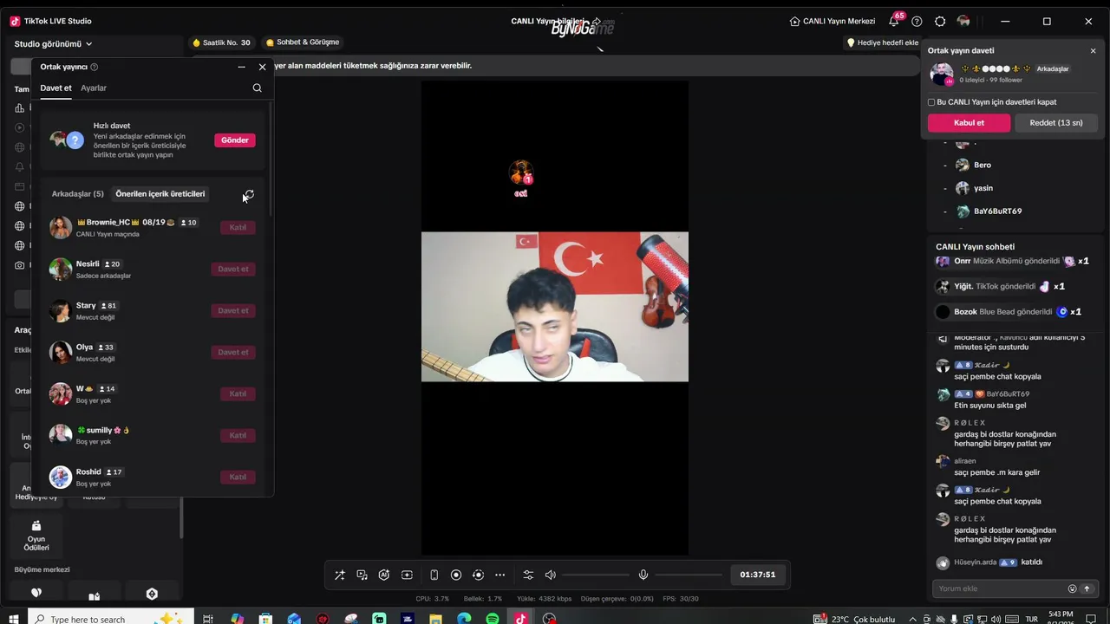The width and height of the screenshot is (1110, 624).
Task: Tick 'Bu CANLI Yayın için davetleri kapat' checkbox
Action: point(931,102)
